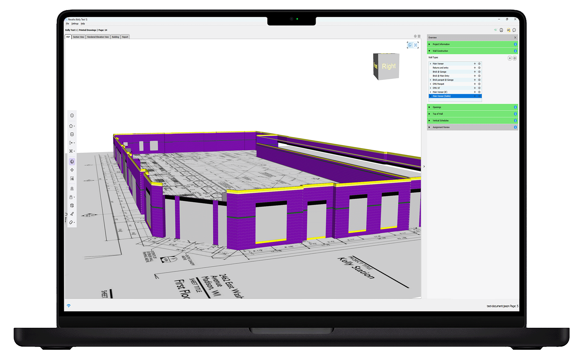Switch to the Section View tab
This screenshot has height=364, width=578.
coord(78,37)
